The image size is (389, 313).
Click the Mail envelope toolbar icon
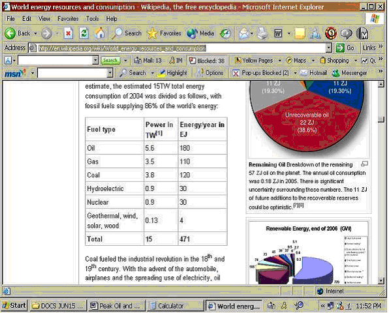point(244,33)
